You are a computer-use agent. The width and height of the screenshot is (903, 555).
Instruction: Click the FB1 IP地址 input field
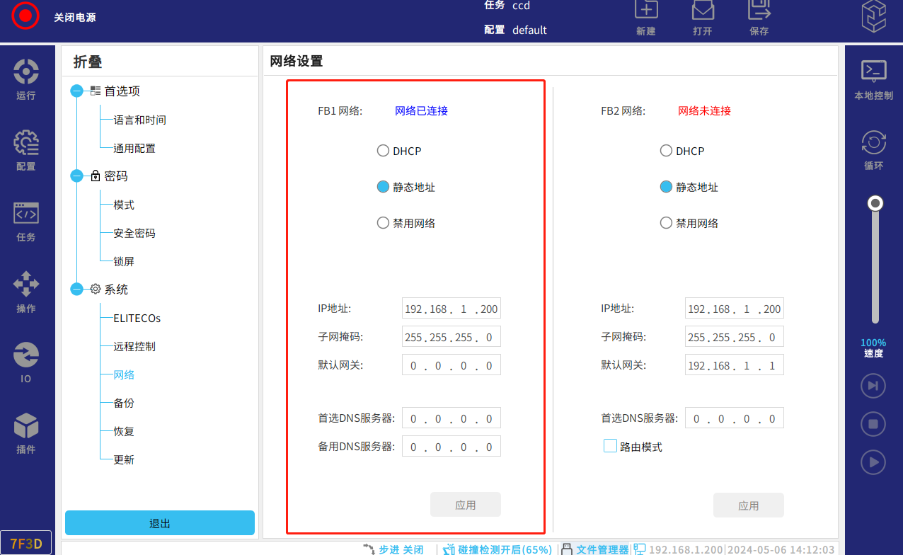coord(451,309)
